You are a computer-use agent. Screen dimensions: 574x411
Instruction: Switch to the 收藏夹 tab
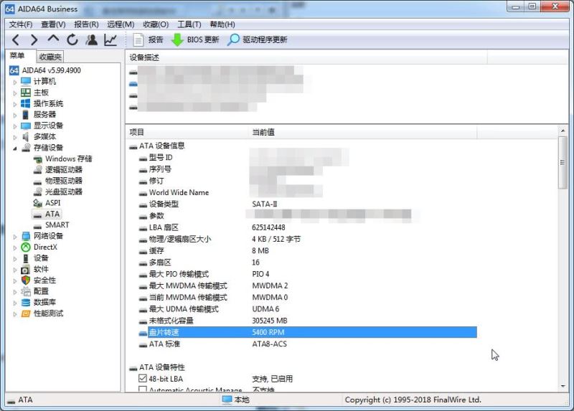pyautogui.click(x=50, y=57)
